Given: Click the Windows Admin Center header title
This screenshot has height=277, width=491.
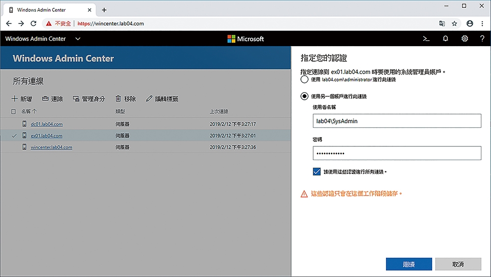Looking at the screenshot, I should coord(63,58).
